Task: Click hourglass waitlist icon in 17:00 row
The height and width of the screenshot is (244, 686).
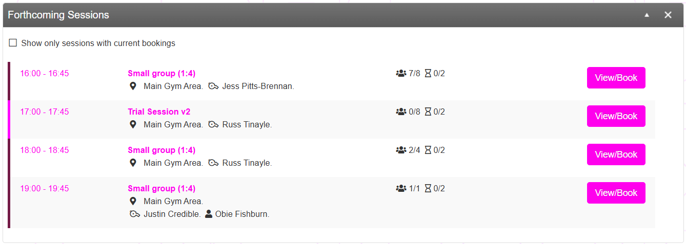Action: pos(428,112)
